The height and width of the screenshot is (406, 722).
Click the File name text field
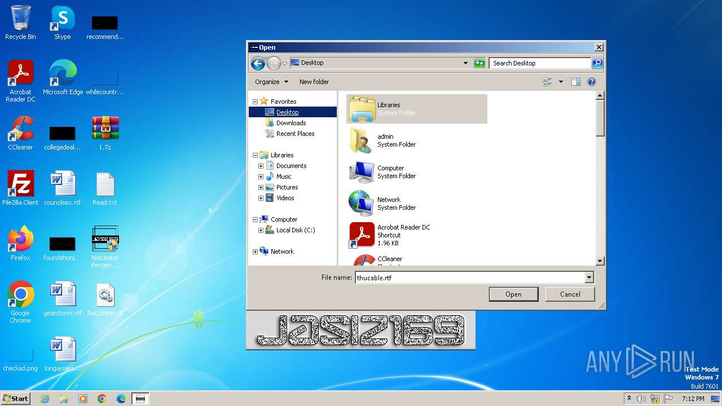[x=470, y=277]
